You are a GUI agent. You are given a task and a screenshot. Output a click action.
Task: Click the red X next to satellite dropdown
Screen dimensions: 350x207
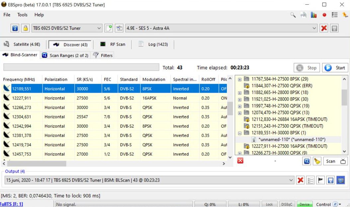(324, 28)
